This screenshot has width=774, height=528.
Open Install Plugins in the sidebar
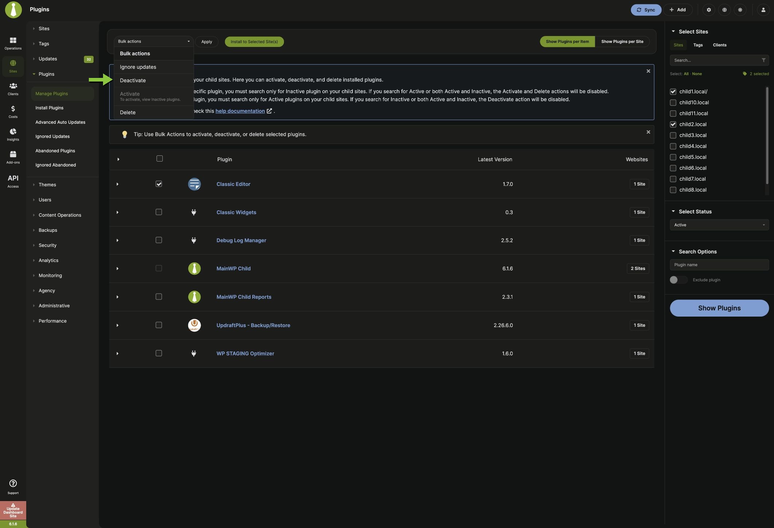click(x=49, y=108)
